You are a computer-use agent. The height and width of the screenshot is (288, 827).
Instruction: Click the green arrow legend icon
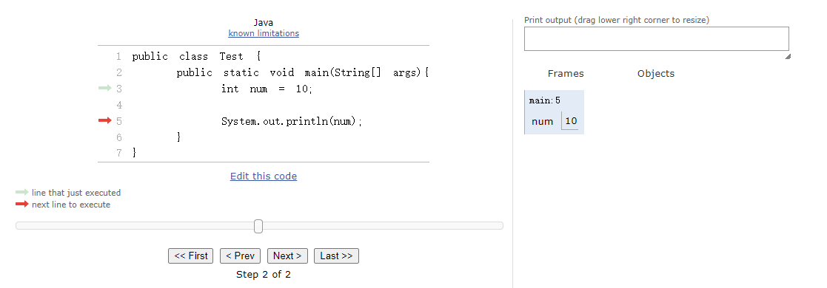[22, 193]
